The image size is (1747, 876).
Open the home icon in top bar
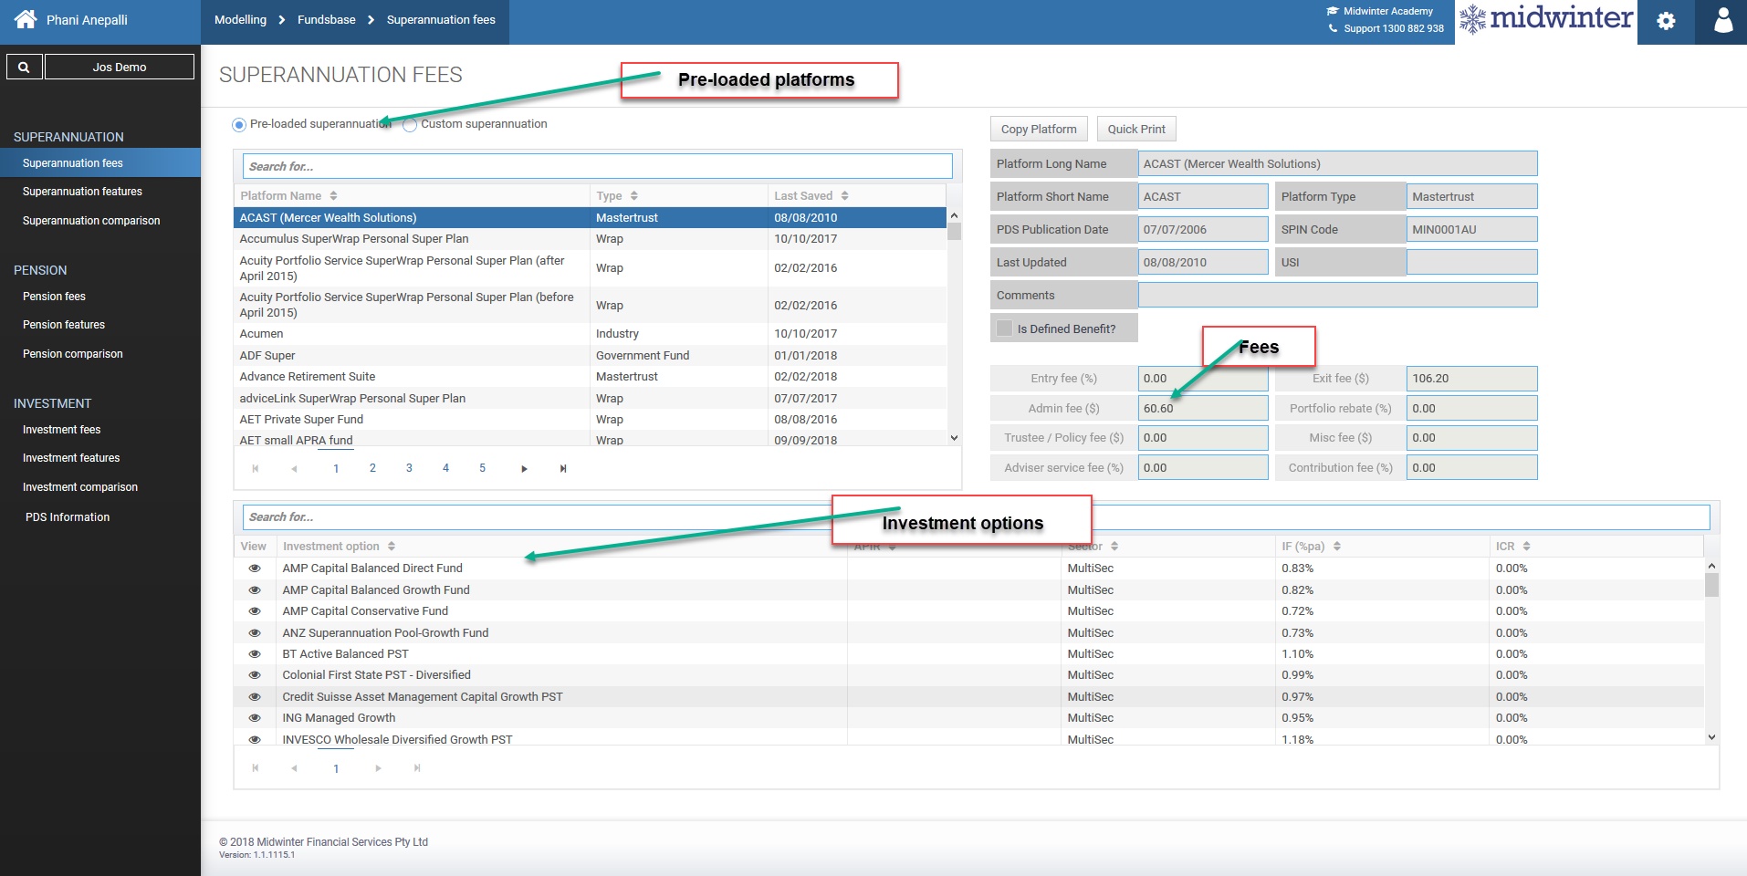pyautogui.click(x=26, y=19)
